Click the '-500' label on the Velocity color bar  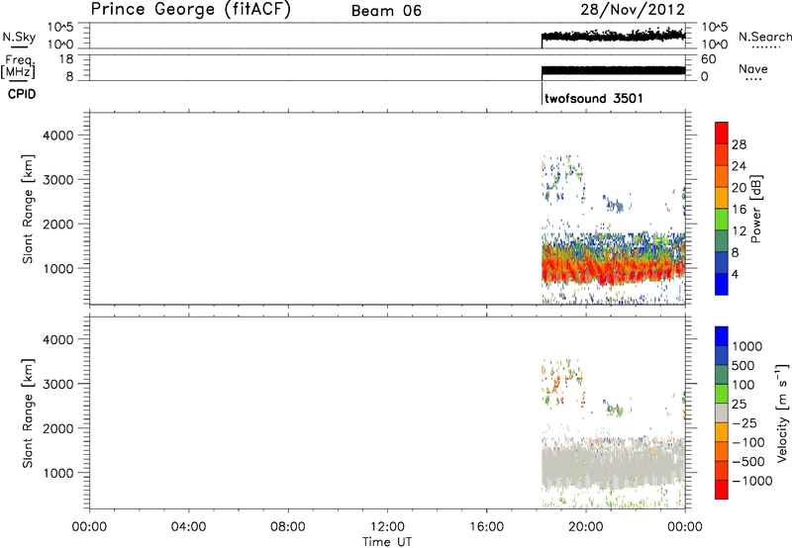pyautogui.click(x=748, y=461)
